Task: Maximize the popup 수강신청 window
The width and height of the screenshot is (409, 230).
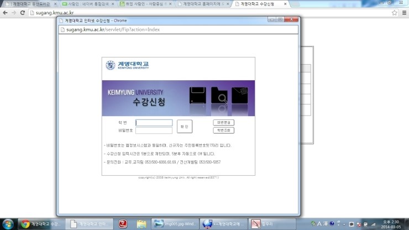Action: pyautogui.click(x=280, y=19)
